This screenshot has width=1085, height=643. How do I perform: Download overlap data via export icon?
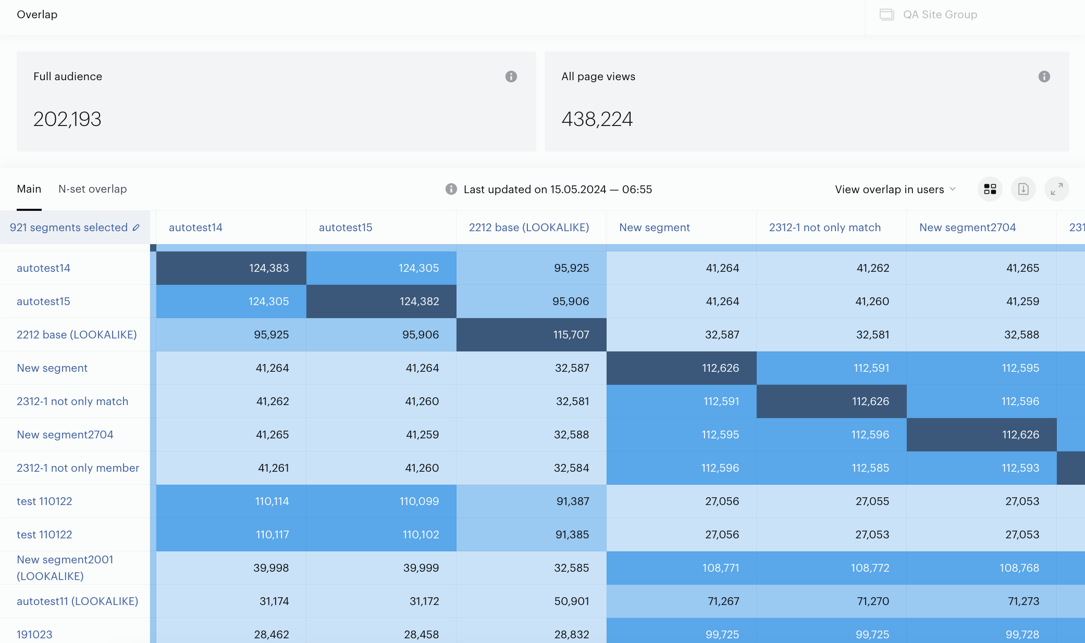pos(1023,189)
